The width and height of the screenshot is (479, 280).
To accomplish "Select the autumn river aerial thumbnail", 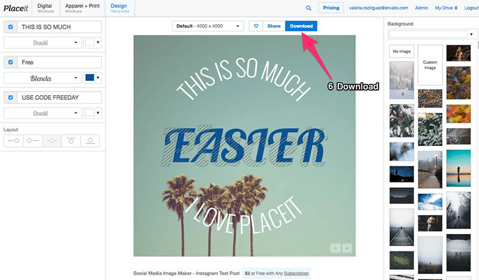I will pos(459,83).
